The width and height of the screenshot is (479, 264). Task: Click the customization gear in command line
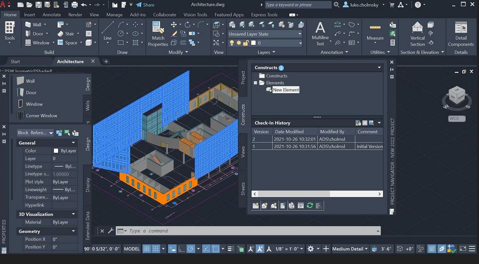click(111, 231)
